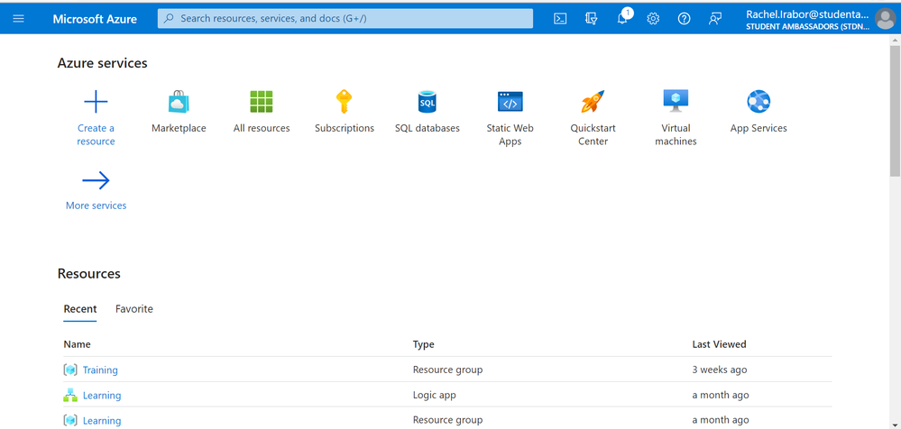
Task: Open SQL databases icon
Action: tap(427, 102)
